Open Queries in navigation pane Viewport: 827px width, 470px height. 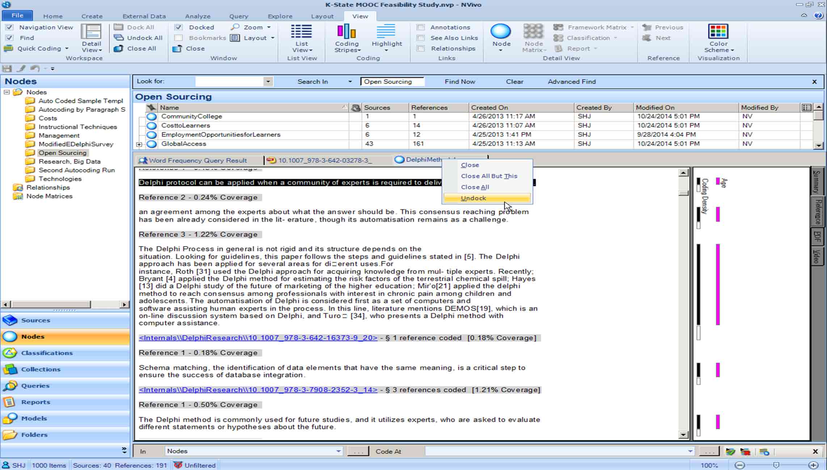coord(35,386)
